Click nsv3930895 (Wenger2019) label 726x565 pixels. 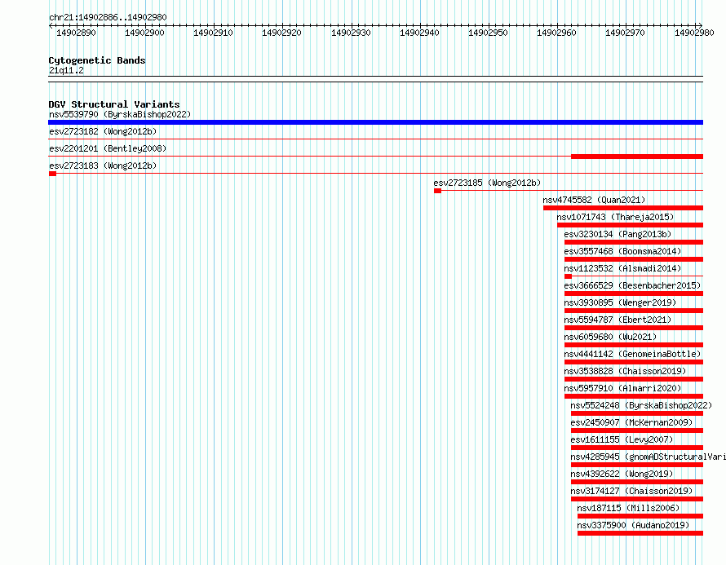(x=620, y=302)
